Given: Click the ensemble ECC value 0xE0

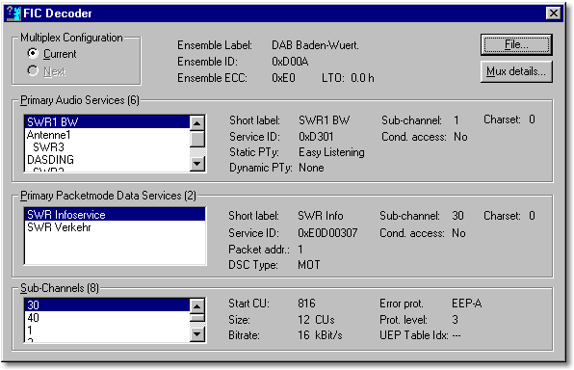Looking at the screenshot, I should point(283,78).
